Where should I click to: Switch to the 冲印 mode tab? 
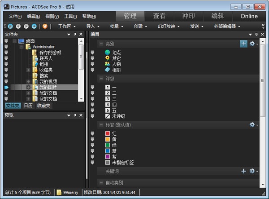[x=189, y=16]
